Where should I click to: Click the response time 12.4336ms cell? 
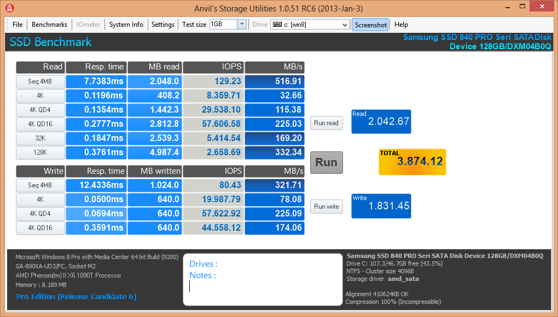[x=96, y=185]
